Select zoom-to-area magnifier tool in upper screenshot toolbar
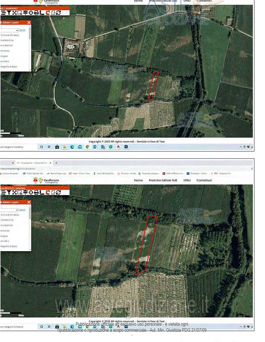265x342 pixels. [20, 13]
